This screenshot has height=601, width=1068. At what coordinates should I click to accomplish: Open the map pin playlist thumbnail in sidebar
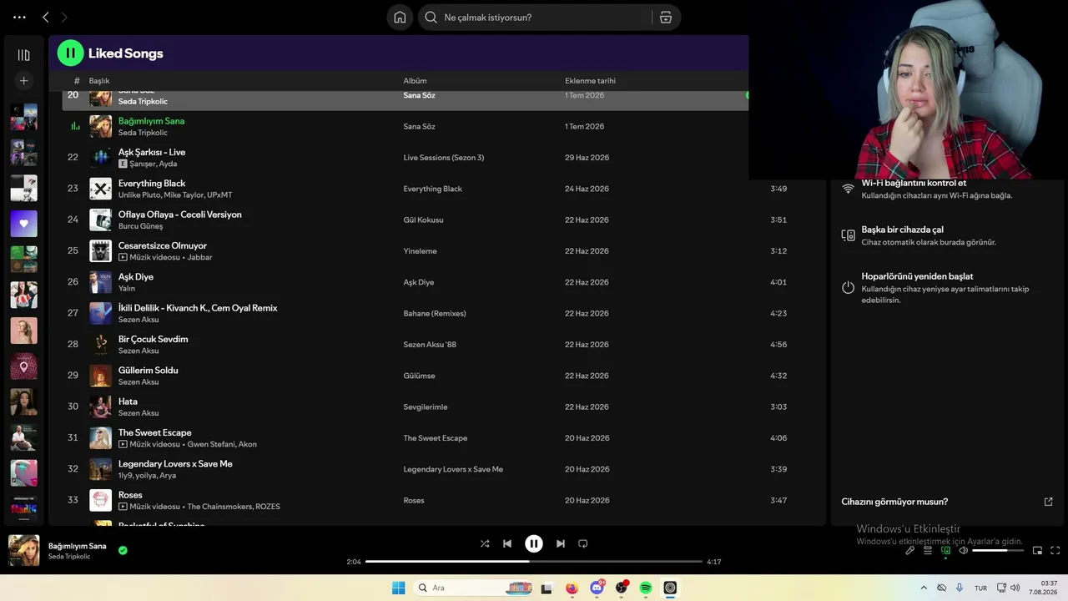(23, 366)
